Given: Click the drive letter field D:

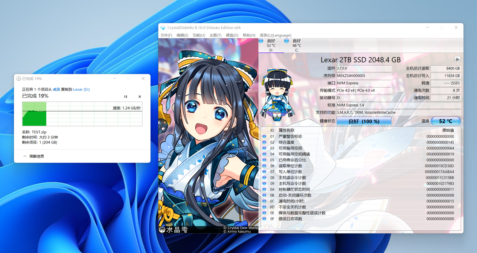Looking at the screenshot, I should [364, 98].
